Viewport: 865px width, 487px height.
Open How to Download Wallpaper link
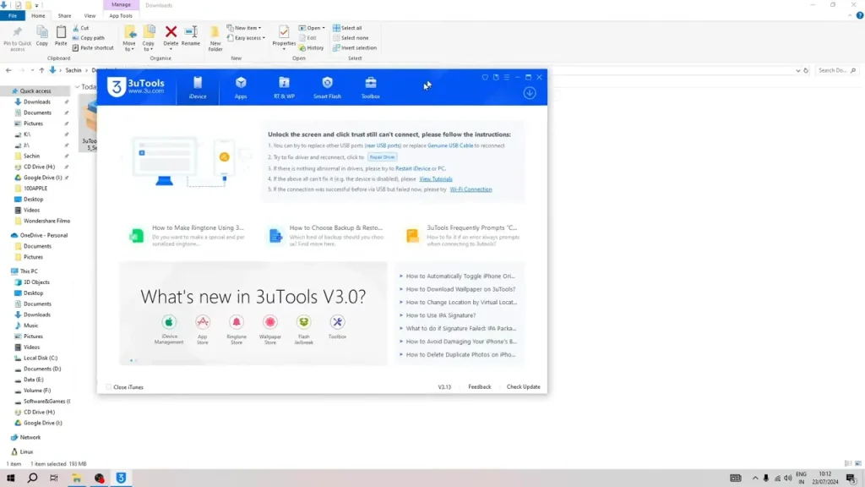[x=460, y=289]
